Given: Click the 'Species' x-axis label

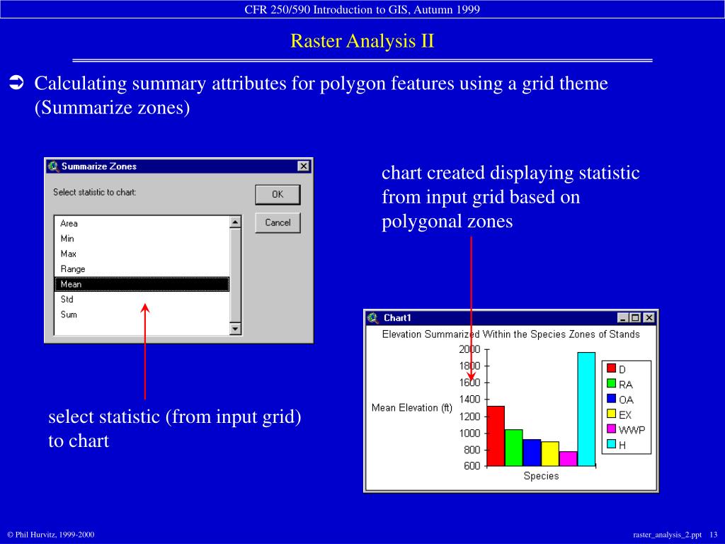Looking at the screenshot, I should click(x=541, y=476).
